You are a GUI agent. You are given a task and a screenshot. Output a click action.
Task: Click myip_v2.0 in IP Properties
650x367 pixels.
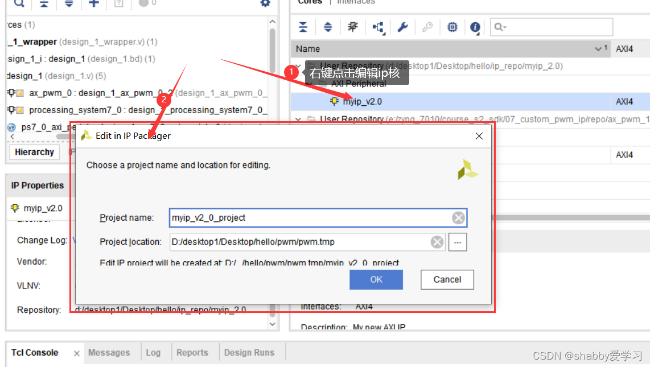coord(43,208)
